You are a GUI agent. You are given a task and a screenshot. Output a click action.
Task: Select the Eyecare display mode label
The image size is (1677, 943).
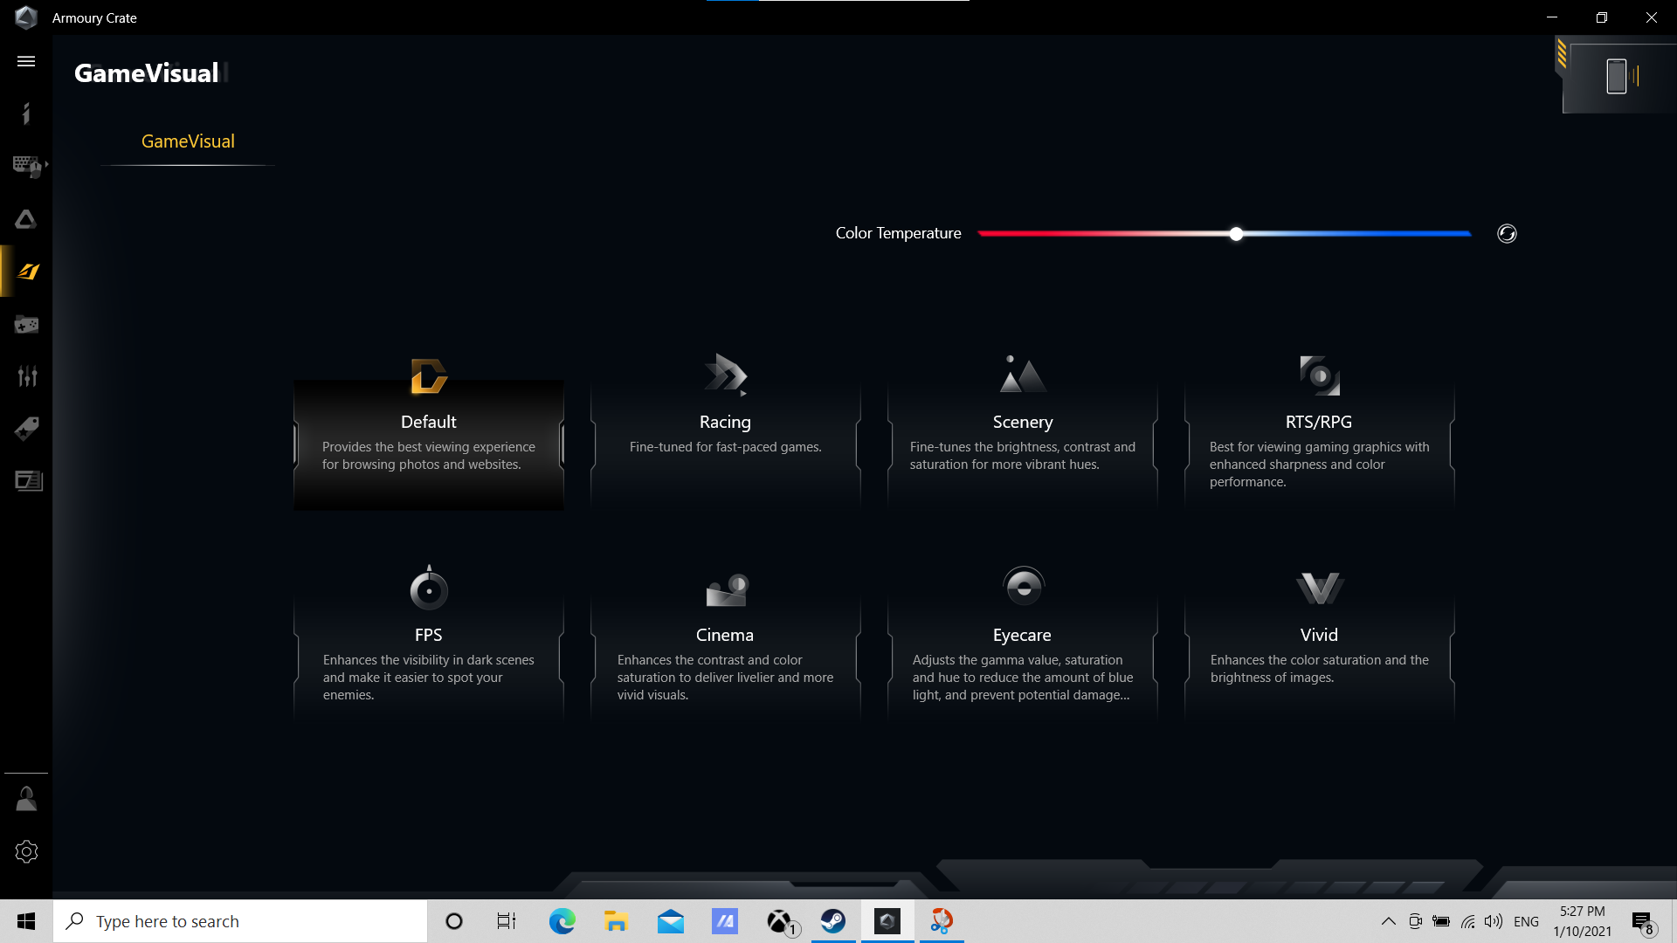(1022, 635)
